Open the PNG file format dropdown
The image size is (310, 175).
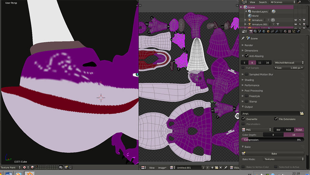256,130
